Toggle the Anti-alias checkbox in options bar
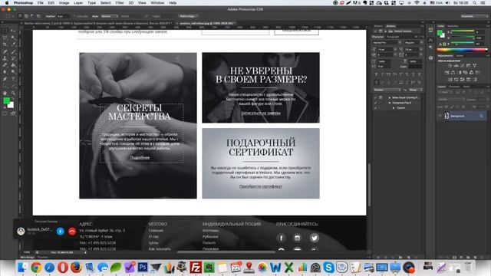 75,16
